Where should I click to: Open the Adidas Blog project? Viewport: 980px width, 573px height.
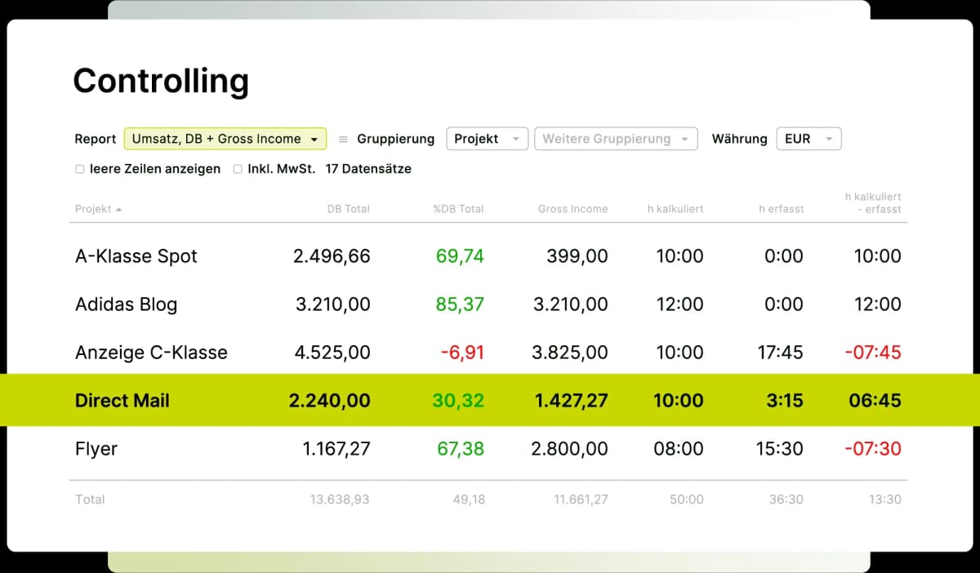point(126,304)
